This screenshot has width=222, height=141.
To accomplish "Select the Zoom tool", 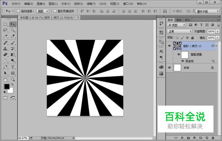I will (x=13, y=80).
